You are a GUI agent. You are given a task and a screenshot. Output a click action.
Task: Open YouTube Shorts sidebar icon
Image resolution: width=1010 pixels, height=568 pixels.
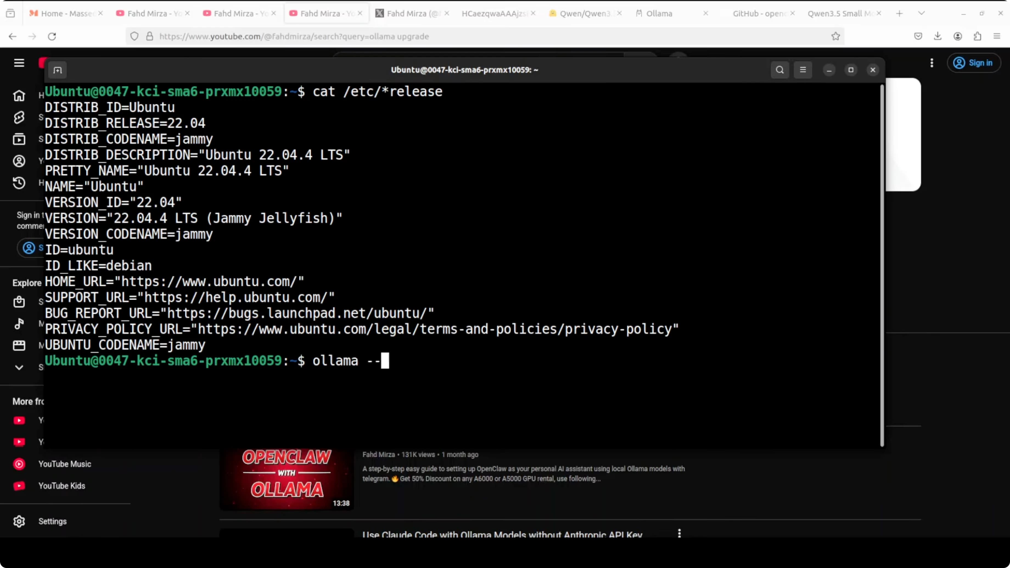click(x=19, y=117)
